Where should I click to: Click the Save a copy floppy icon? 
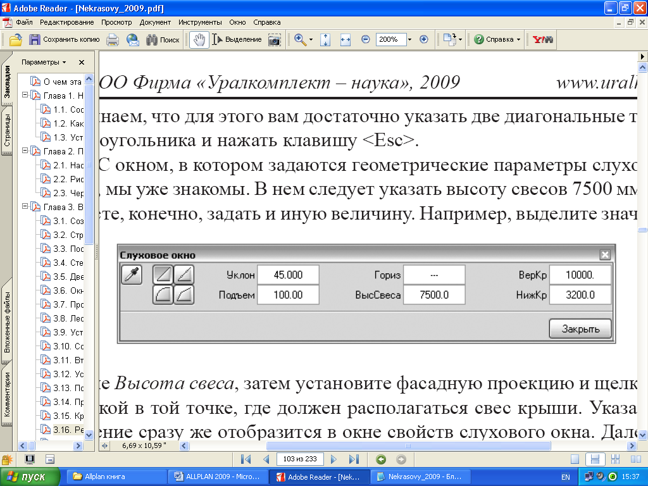(64, 40)
